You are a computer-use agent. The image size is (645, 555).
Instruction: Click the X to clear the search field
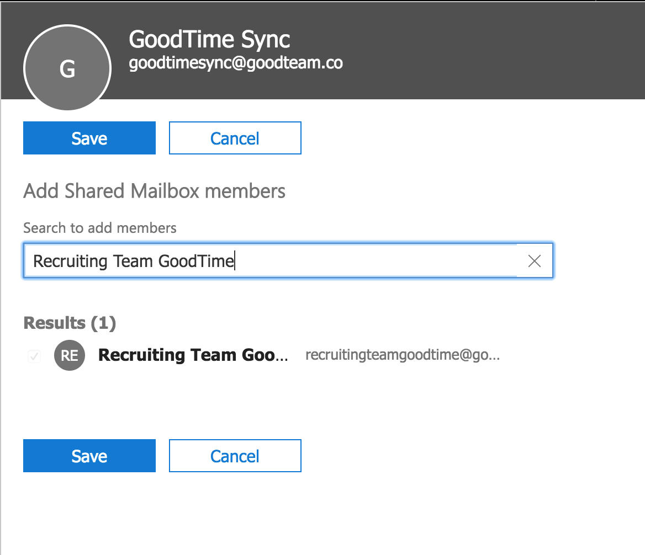[534, 261]
